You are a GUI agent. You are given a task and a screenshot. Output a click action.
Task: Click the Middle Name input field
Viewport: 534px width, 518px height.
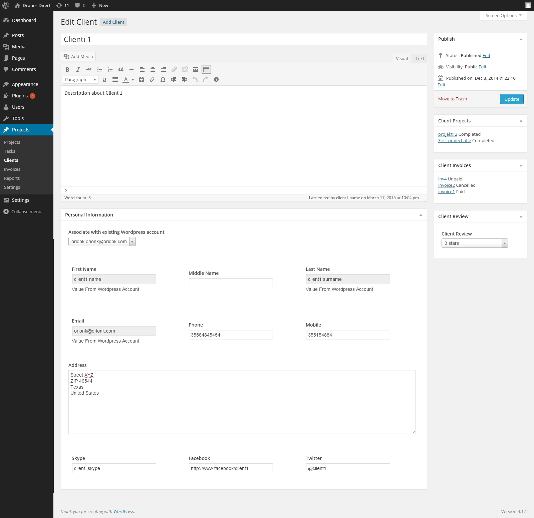click(x=231, y=283)
